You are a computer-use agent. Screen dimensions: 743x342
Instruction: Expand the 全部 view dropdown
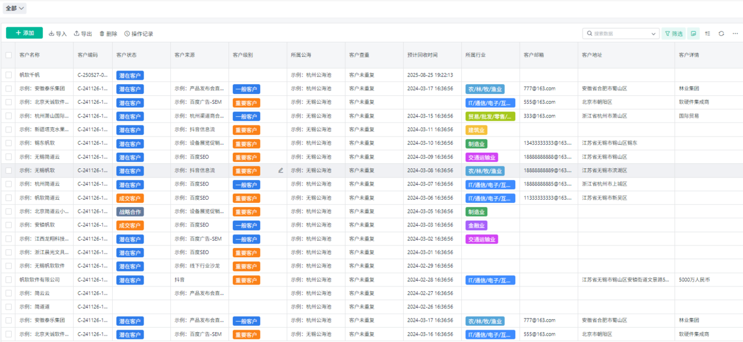coord(15,8)
